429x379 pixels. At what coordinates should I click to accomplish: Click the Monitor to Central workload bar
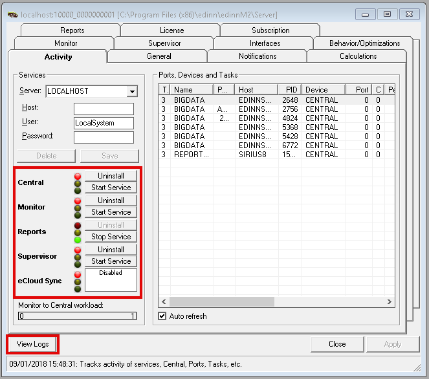pyautogui.click(x=77, y=316)
